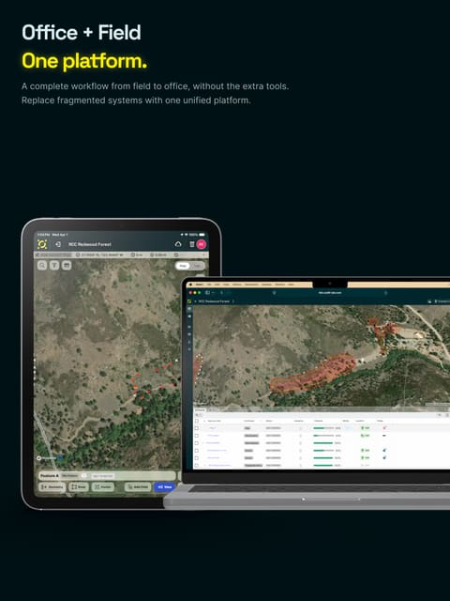Image resolution: width=450 pixels, height=601 pixels.
Task: Check the second data row checkbox in the laptop table
Action: coord(197,436)
